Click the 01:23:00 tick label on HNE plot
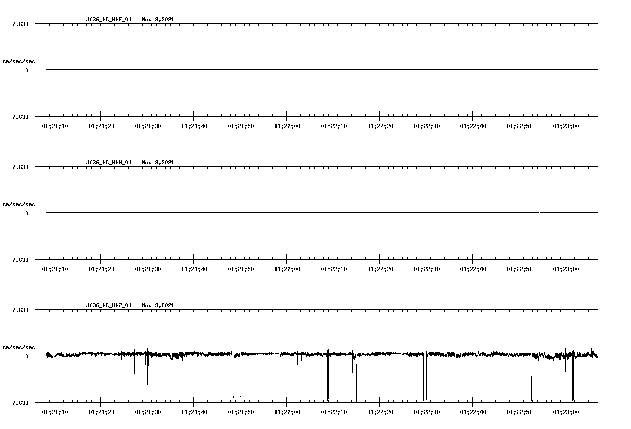Viewport: 631px width, 429px height. 566,126
